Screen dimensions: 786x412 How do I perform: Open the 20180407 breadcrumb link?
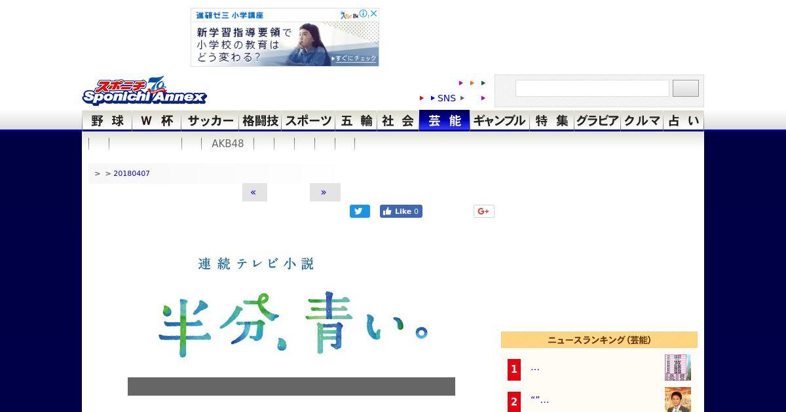(x=132, y=173)
